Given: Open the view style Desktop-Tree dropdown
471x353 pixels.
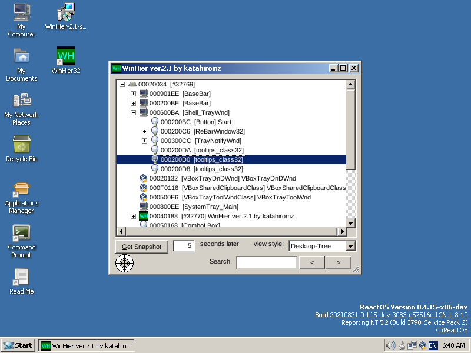Looking at the screenshot, I should click(350, 246).
